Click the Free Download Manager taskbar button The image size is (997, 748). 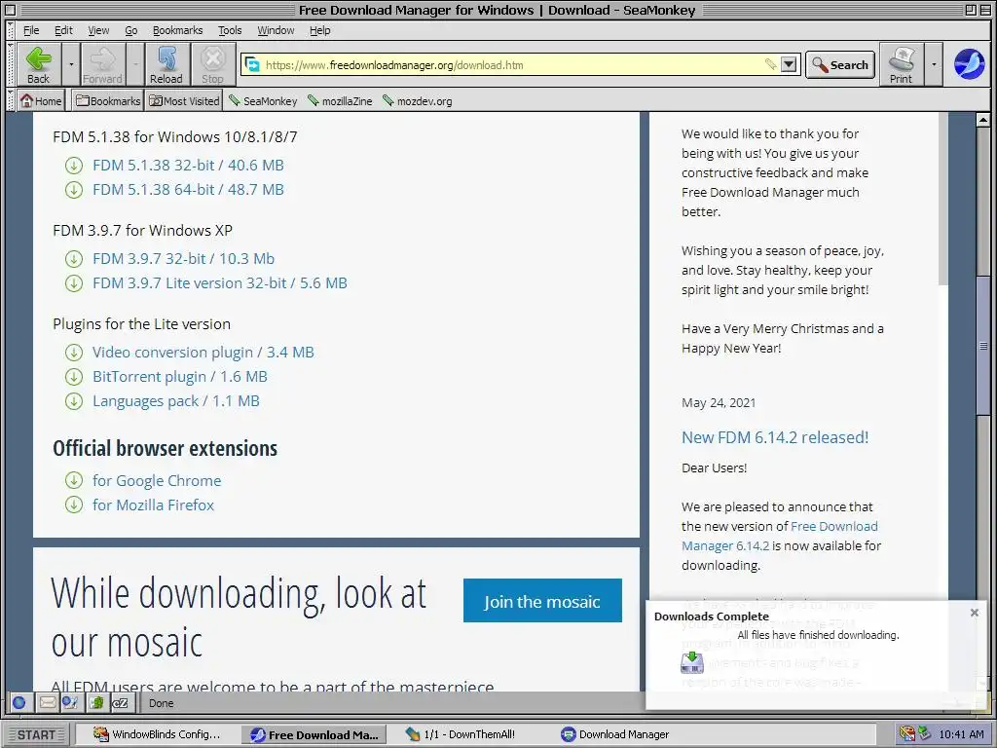[316, 734]
